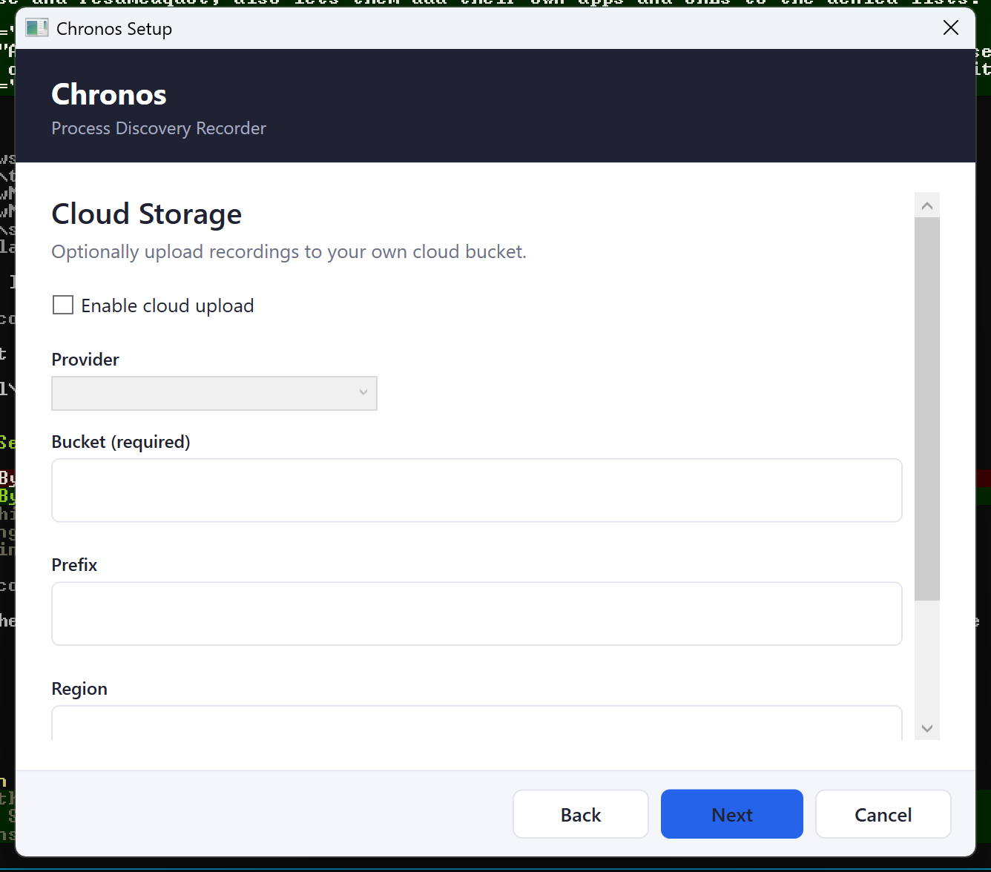Click the Prefix label
Screen dimensions: 991x872
(x=74, y=565)
